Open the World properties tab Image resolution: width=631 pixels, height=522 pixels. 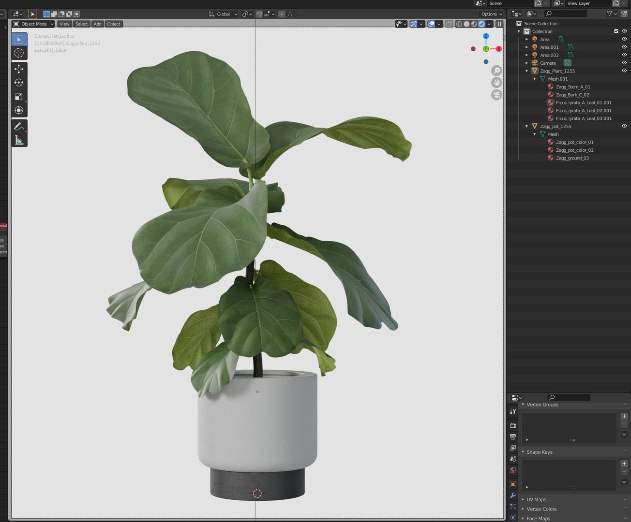point(513,470)
